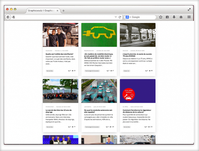
Task: Click the comment icon on the lubrifiants article
Action: (69, 71)
